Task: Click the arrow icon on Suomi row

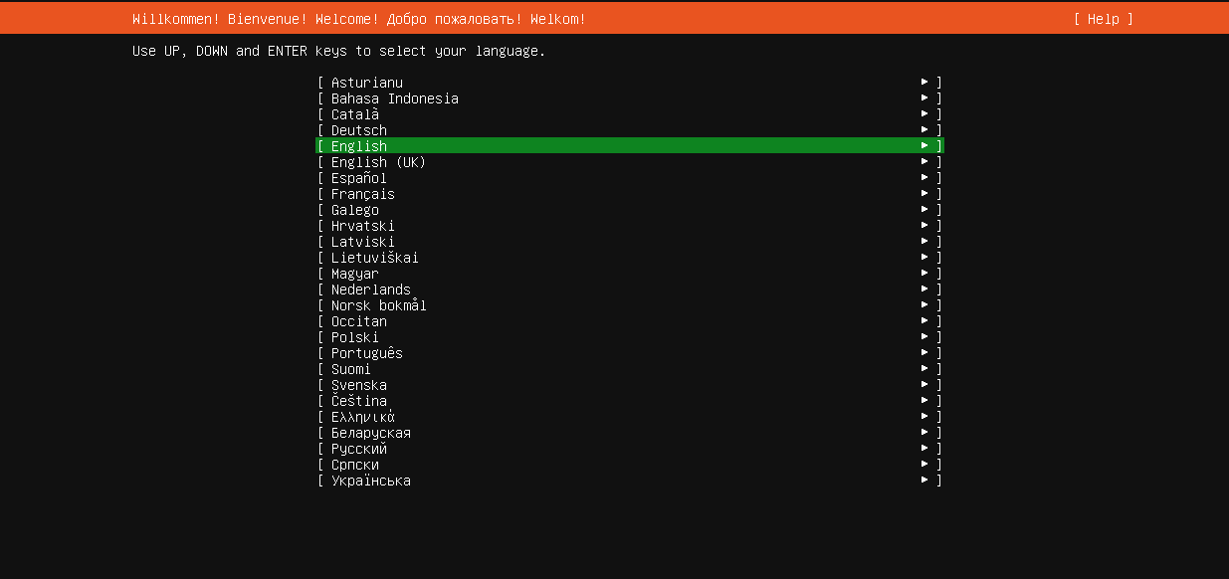Action: click(x=924, y=369)
